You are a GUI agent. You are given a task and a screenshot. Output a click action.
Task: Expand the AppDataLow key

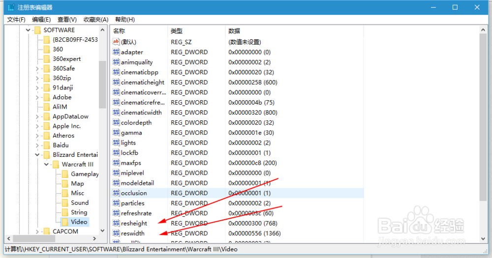37,116
